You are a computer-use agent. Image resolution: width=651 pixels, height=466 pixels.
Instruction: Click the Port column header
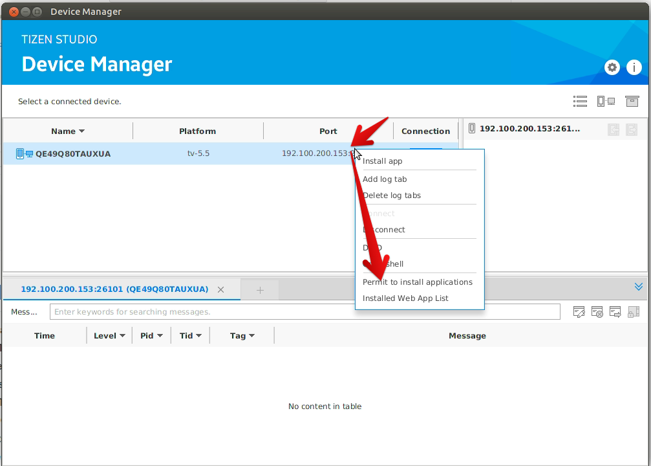pyautogui.click(x=328, y=131)
